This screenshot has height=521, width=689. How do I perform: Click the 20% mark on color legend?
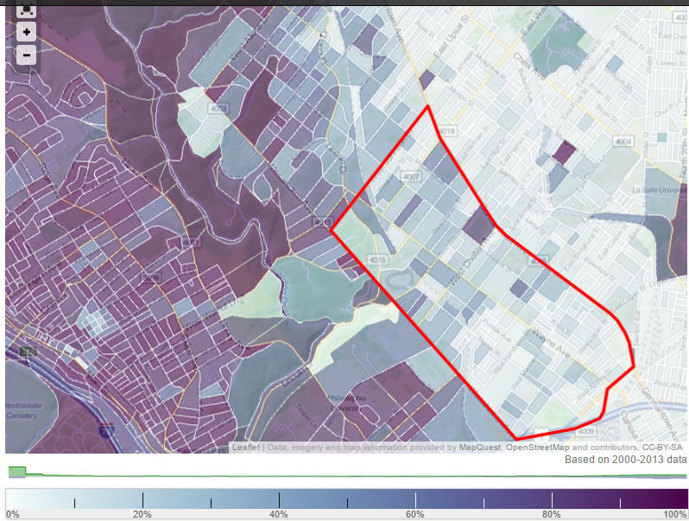pyautogui.click(x=142, y=501)
